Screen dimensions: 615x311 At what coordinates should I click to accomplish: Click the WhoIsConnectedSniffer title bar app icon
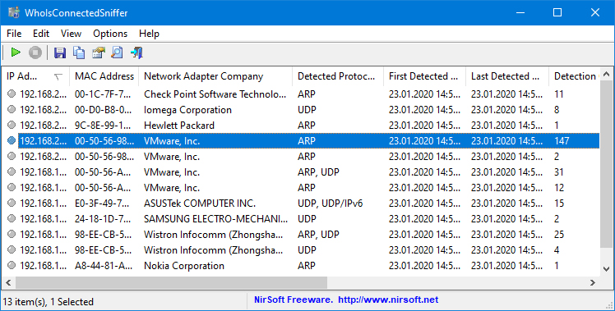(x=14, y=12)
